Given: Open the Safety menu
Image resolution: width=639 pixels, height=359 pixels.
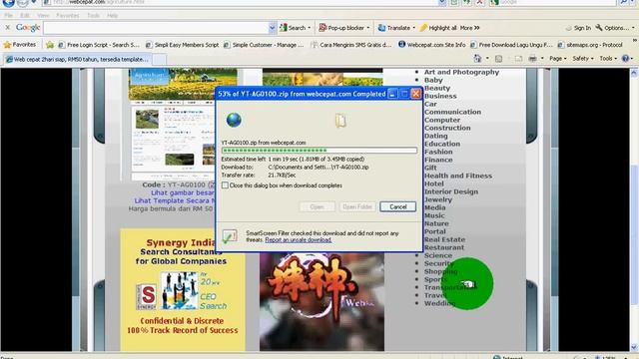Looking at the screenshot, I should [x=583, y=59].
